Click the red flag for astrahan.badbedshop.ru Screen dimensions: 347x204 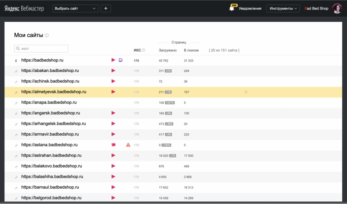[x=113, y=155]
